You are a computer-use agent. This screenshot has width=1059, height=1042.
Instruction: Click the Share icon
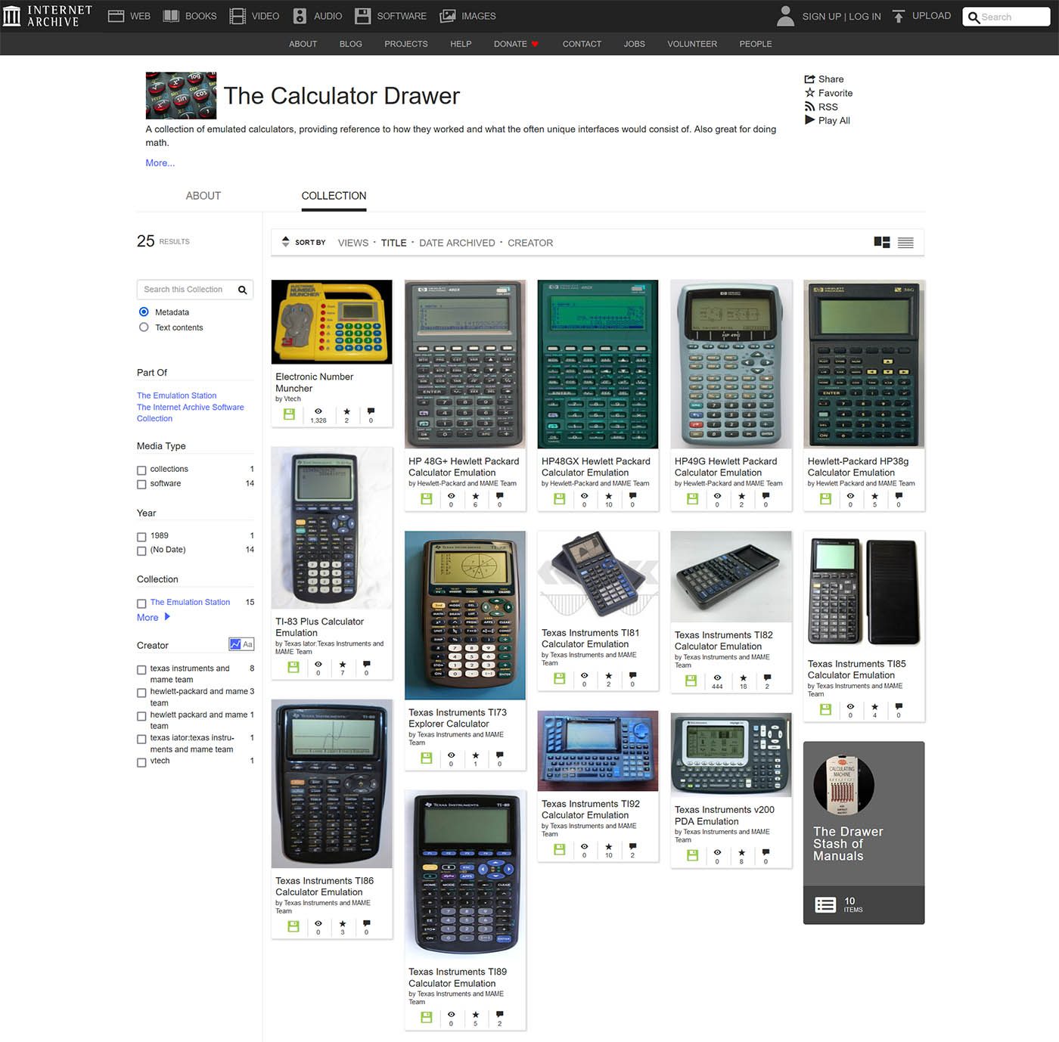coord(809,79)
